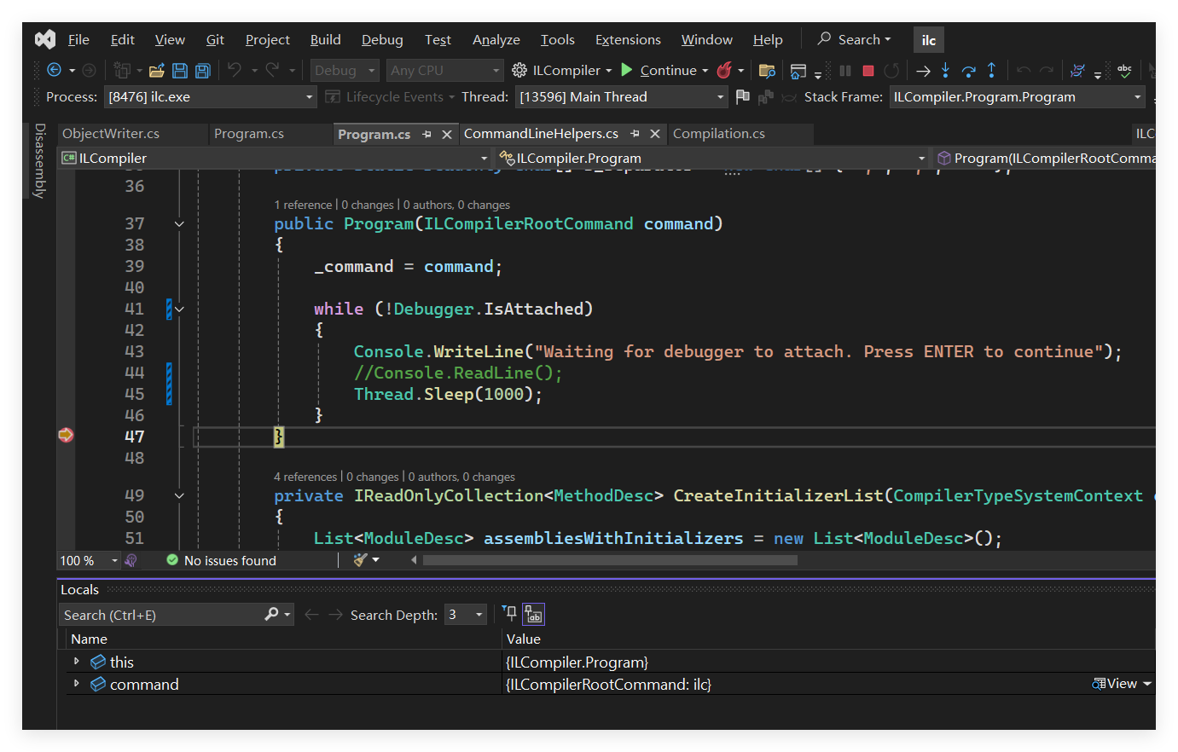
Task: Open the Analyze menu
Action: pos(496,39)
